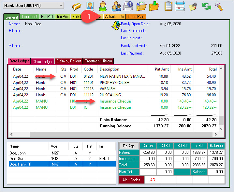Open the Treatment History tab
The height and width of the screenshot is (192, 234).
(98, 61)
